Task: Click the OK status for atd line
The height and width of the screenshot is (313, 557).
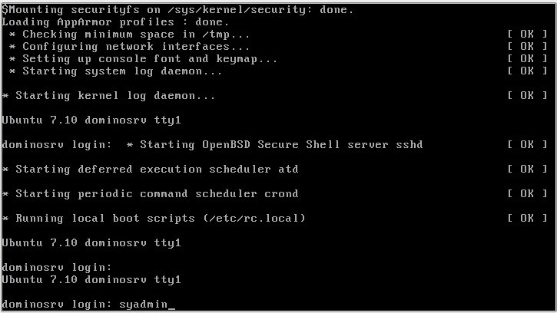Action: pos(527,169)
